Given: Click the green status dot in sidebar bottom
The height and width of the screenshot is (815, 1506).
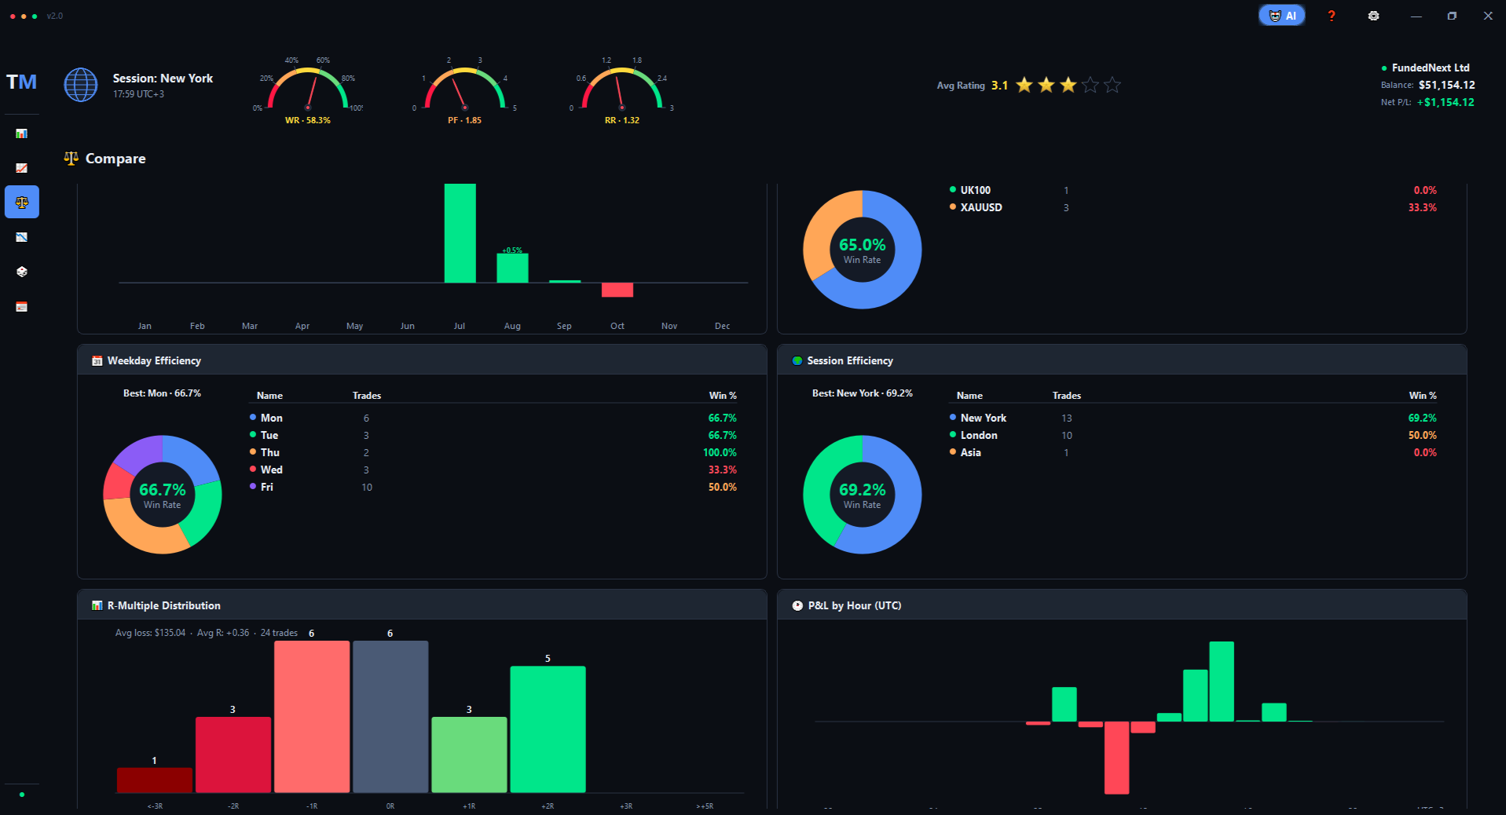Looking at the screenshot, I should coord(22,795).
